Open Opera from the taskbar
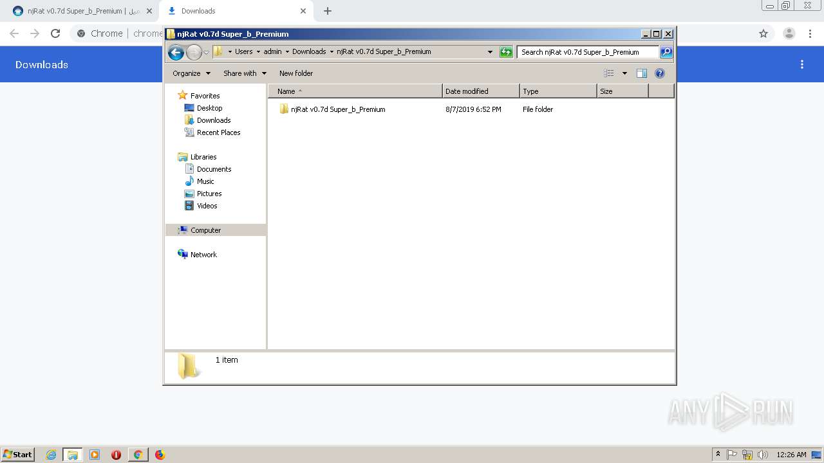Screen dimensions: 824x463 (x=116, y=455)
